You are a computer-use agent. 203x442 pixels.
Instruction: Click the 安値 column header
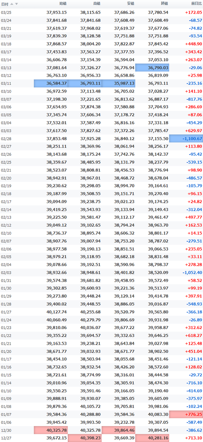(x=131, y=4)
